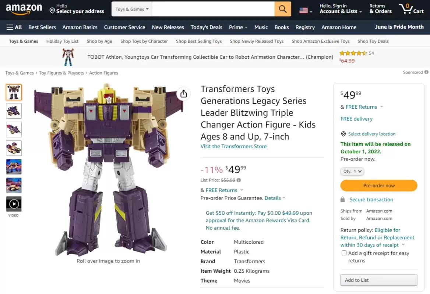430x294 pixels.
Task: Open the Qty quantity dropdown
Action: [352, 171]
